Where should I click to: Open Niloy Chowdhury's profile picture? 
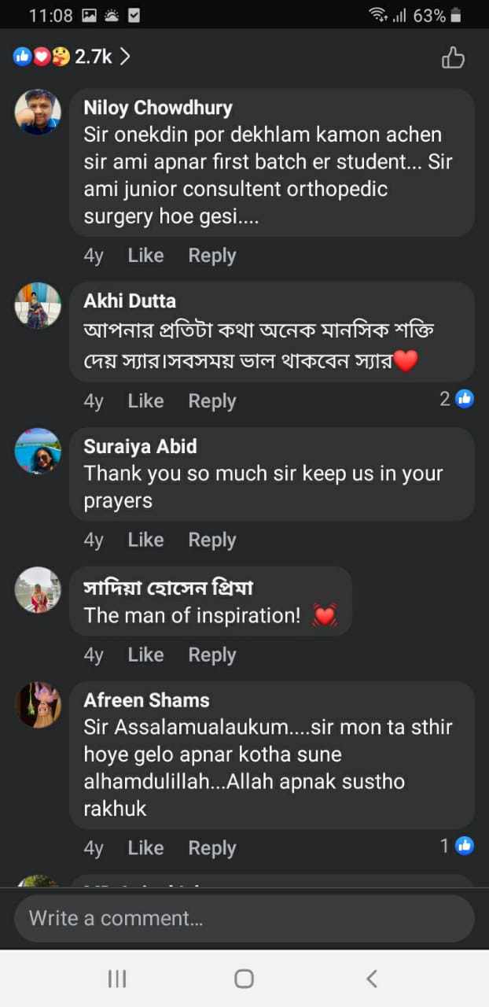(38, 112)
